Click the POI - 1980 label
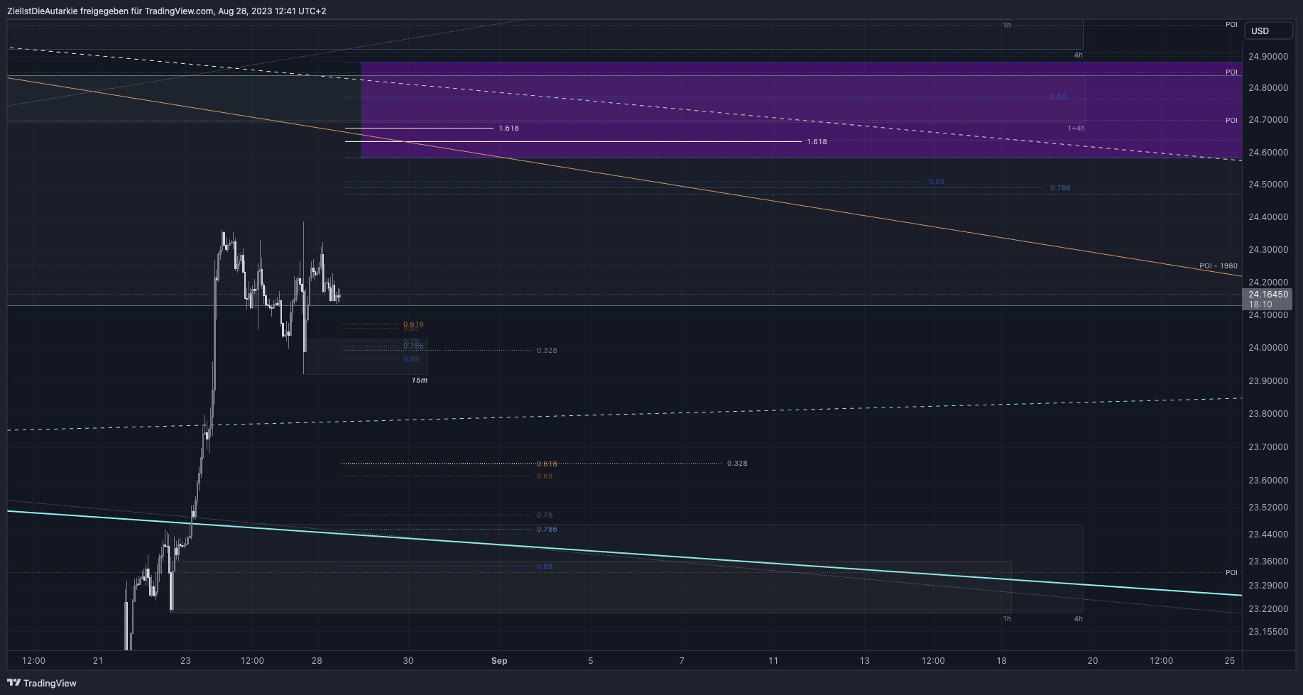The height and width of the screenshot is (695, 1303). click(x=1219, y=266)
